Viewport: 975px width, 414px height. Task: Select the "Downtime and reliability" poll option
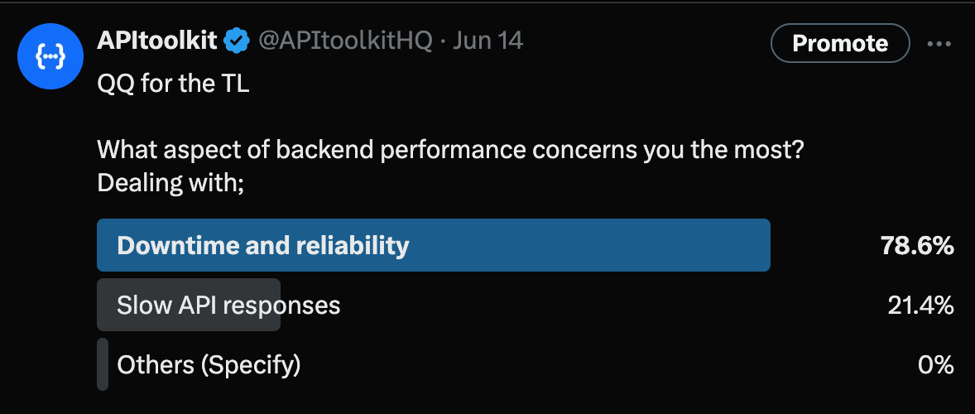coord(263,245)
